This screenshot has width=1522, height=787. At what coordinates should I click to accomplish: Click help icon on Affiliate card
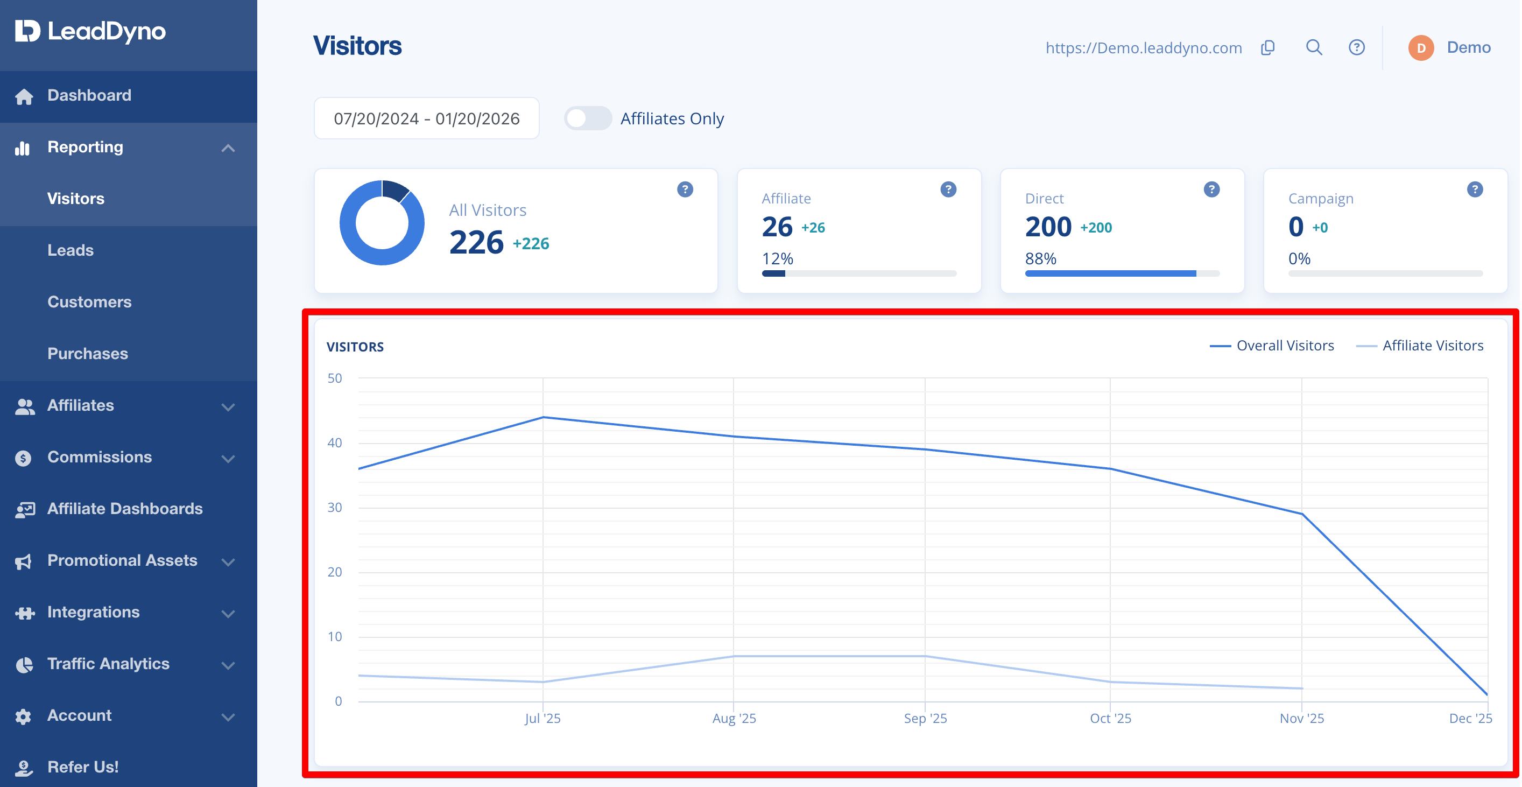pyautogui.click(x=948, y=189)
